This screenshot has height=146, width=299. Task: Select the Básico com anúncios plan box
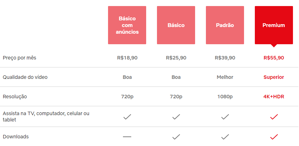127,25
